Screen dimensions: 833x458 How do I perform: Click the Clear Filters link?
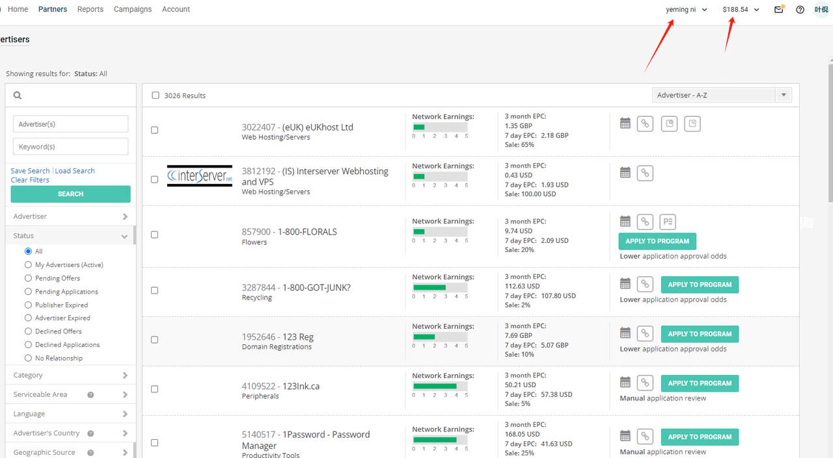[30, 180]
